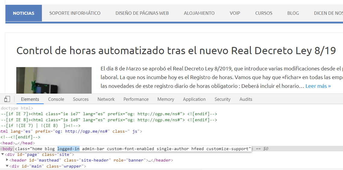Toggle the device toolbar icon in DevTools

(7, 99)
